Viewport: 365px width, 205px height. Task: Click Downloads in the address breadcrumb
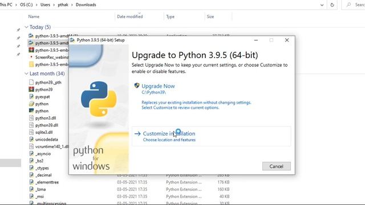(86, 5)
